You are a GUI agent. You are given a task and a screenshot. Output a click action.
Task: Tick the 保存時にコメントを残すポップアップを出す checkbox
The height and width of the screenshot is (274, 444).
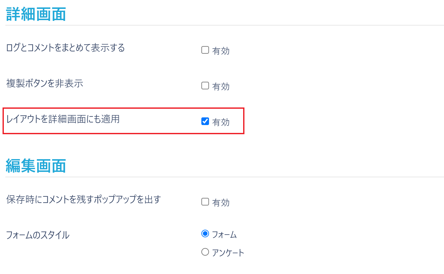coord(205,202)
